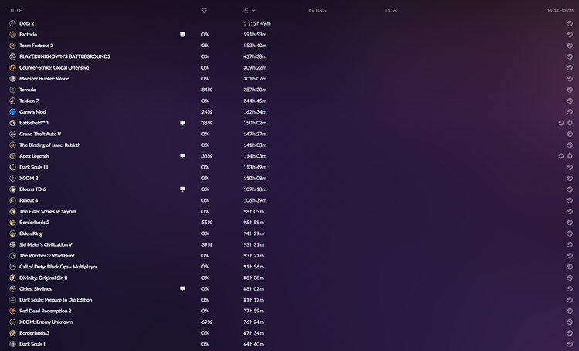Click the Borderlands 2 game icon
This screenshot has height=351, width=579.
[12, 223]
